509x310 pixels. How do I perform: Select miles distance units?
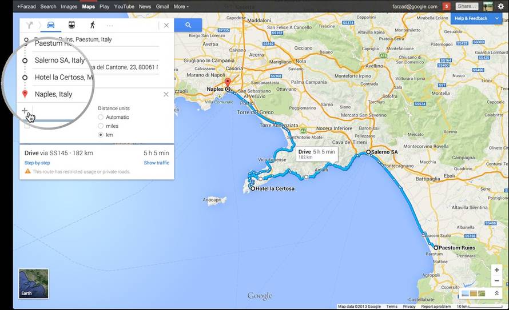point(101,126)
